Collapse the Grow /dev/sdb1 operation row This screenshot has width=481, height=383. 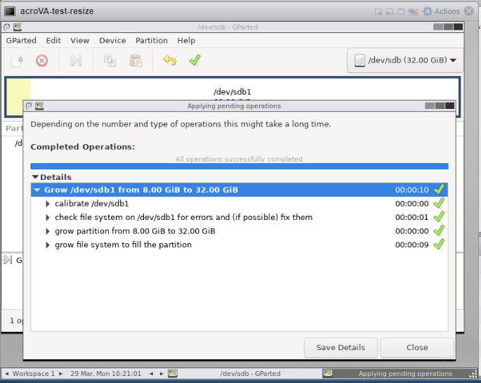click(37, 190)
